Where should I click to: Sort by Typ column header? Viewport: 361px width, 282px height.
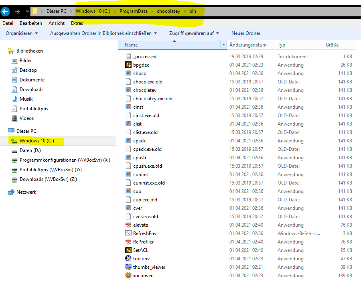(299, 45)
